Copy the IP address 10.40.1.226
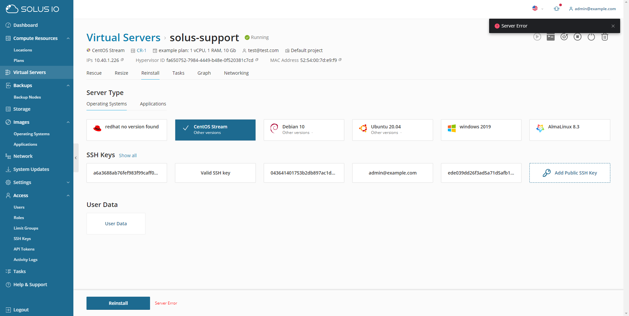 point(122,60)
